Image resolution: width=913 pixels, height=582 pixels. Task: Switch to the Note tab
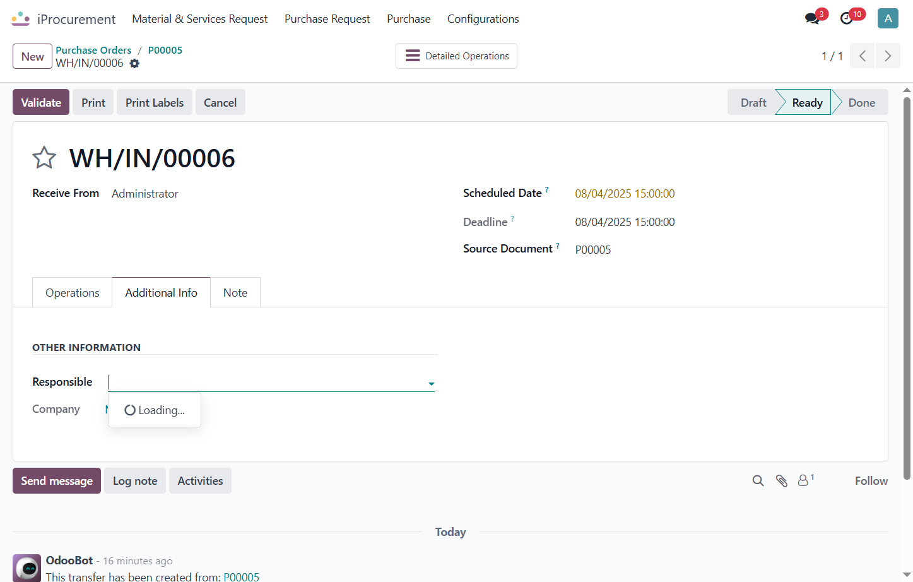235,292
